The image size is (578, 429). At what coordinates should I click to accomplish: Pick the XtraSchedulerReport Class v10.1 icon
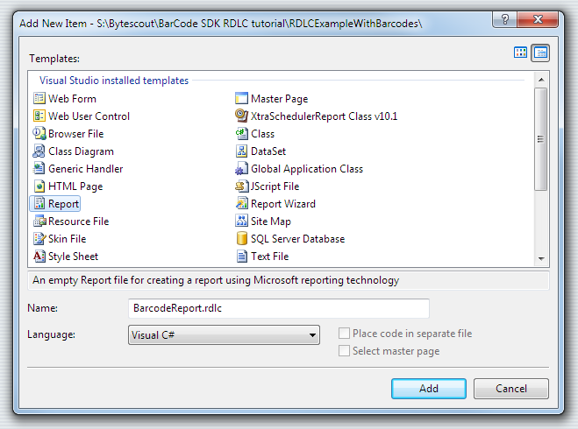(241, 116)
